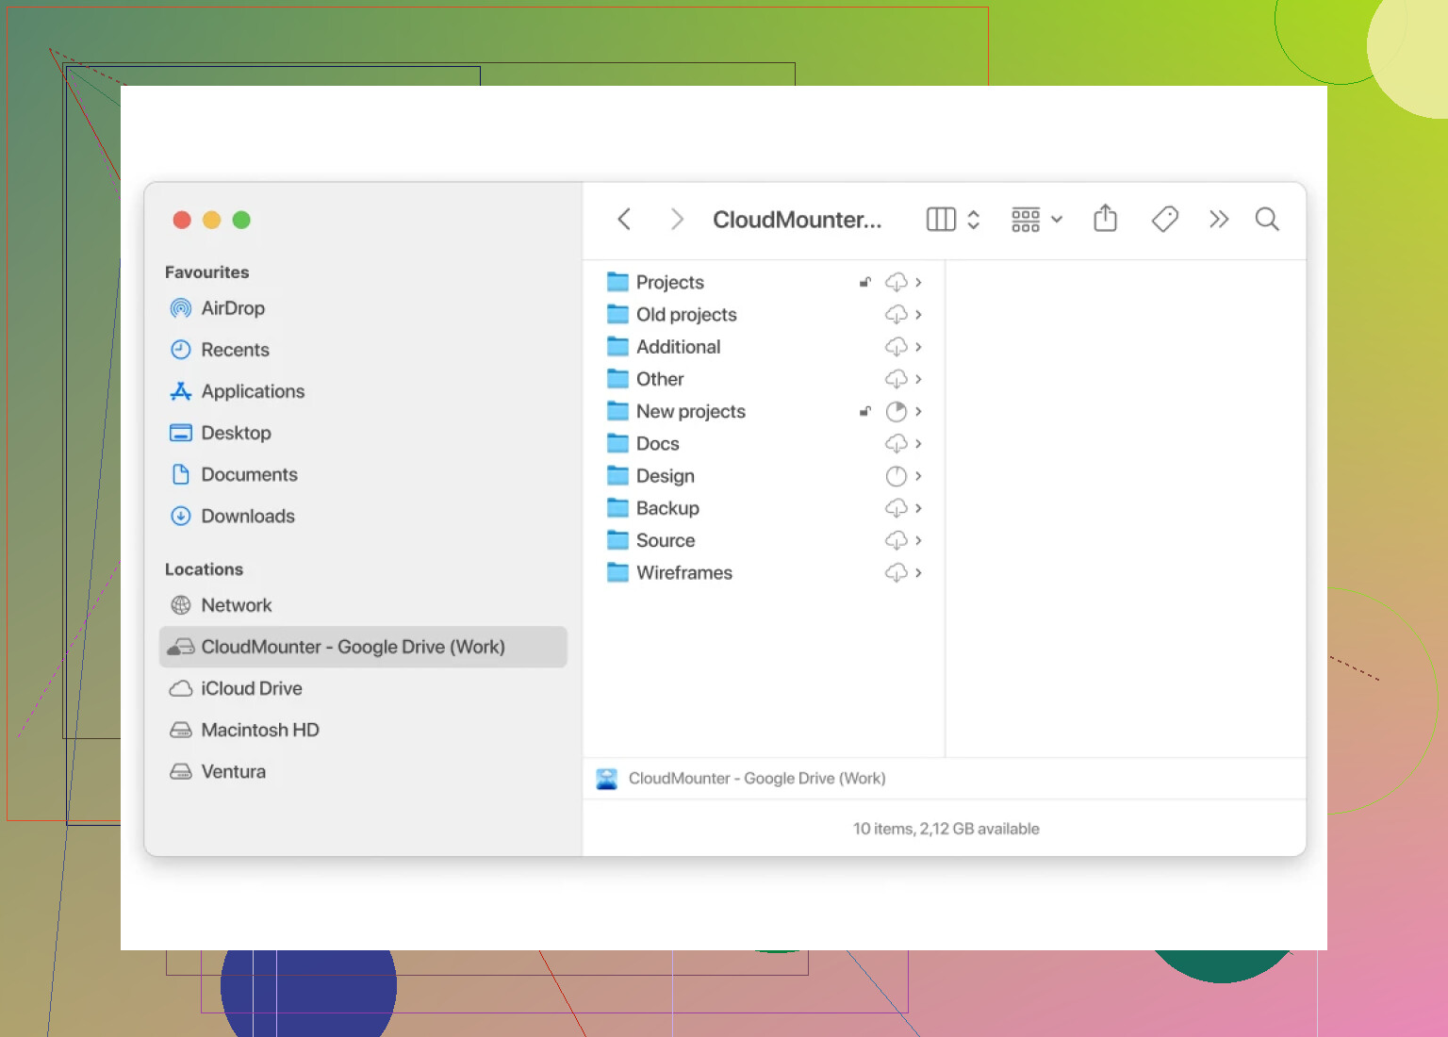Viewport: 1448px width, 1037px height.
Task: Select the Design folder
Action: (x=764, y=475)
